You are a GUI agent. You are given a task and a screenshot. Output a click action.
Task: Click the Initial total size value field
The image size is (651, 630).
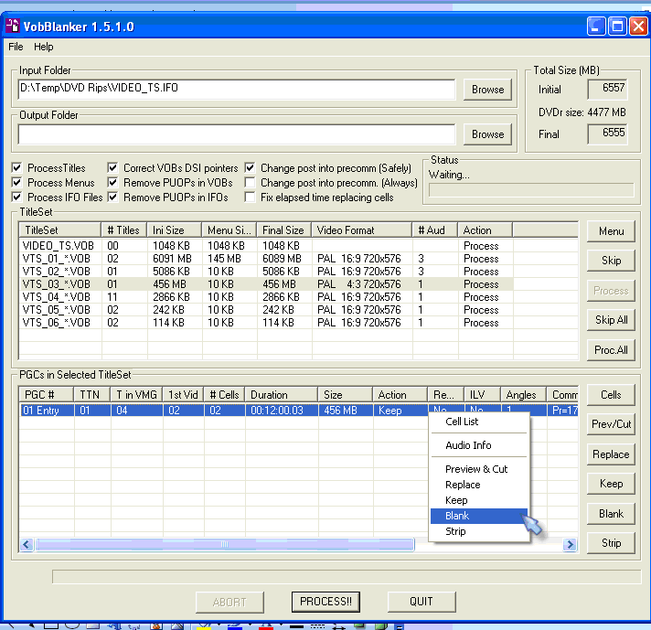click(607, 90)
